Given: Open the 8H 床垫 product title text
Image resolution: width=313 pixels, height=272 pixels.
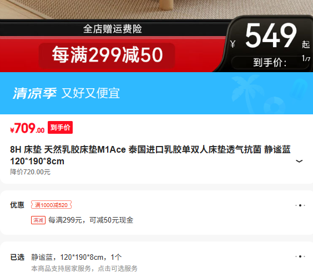Looking at the screenshot, I should click(x=150, y=155).
